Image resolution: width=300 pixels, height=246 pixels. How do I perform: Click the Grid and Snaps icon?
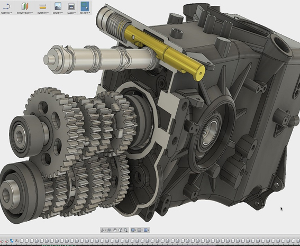coord(139,230)
